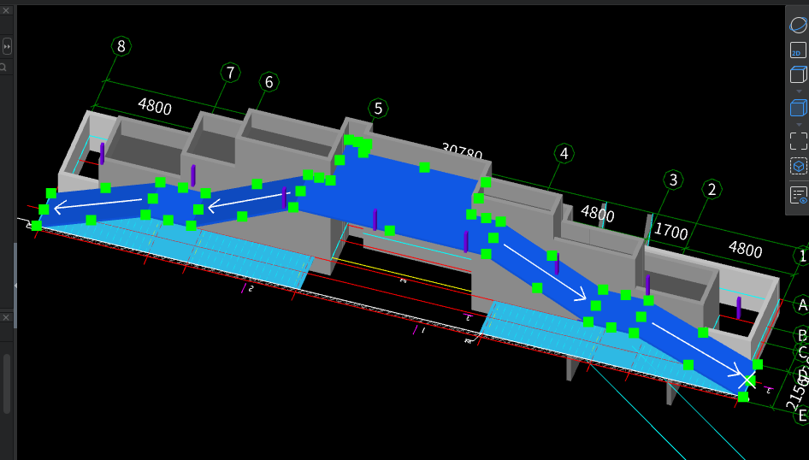Select the solid shaded cube display icon

click(x=798, y=108)
